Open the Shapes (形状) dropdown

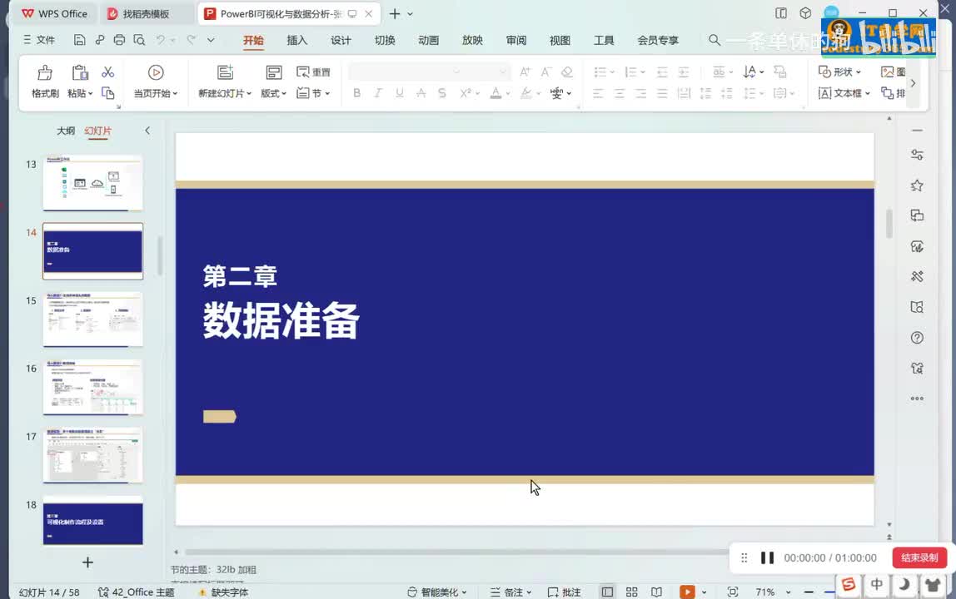click(839, 72)
